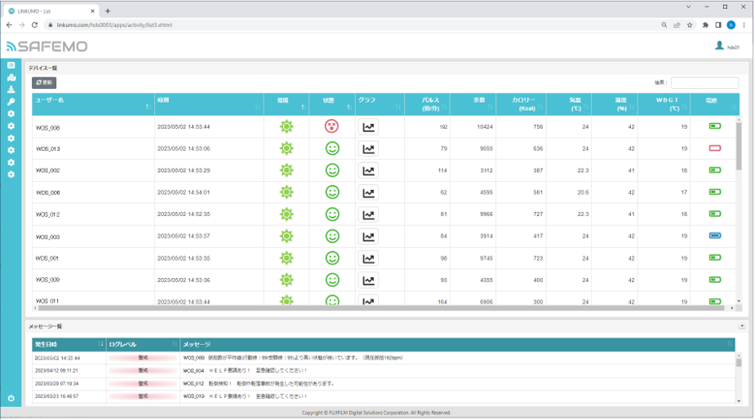
Task: Click the green sun environment icon for WOS_002
Action: click(286, 170)
